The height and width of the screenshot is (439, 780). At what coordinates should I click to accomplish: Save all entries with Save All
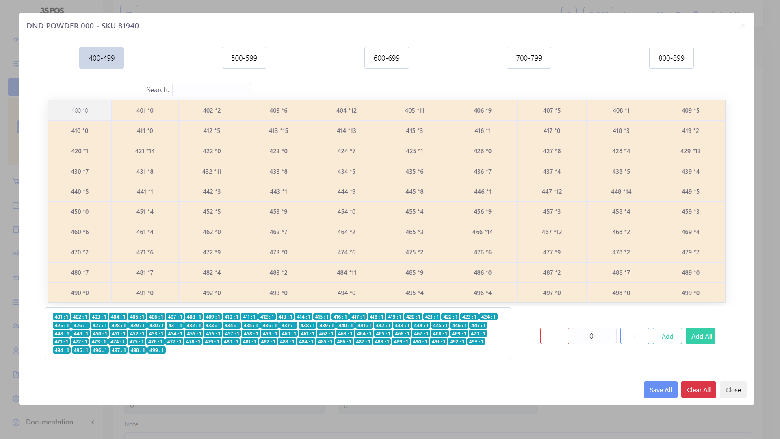[660, 390]
